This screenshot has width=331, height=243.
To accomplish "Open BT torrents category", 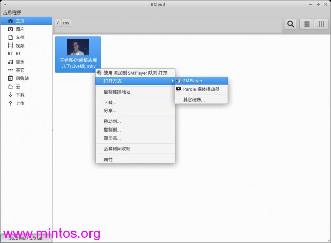I will pyautogui.click(x=26, y=53).
